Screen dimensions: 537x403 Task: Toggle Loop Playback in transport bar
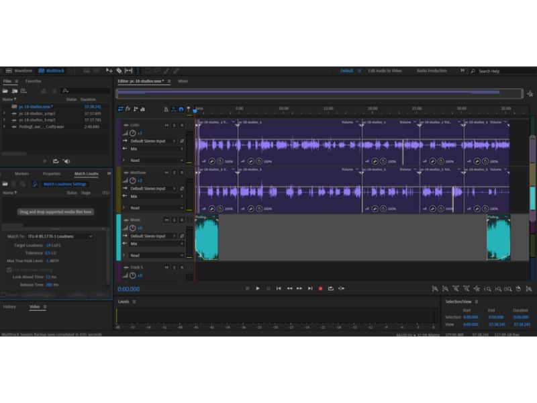(331, 288)
